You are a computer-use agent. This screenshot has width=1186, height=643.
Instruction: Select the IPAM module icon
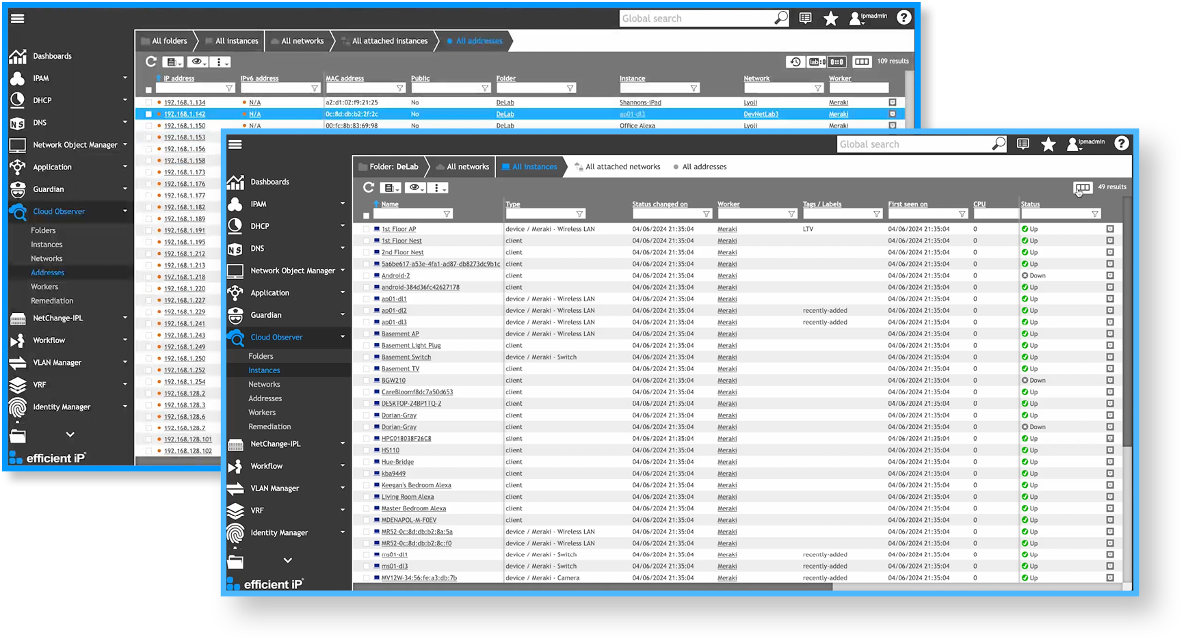tap(235, 204)
